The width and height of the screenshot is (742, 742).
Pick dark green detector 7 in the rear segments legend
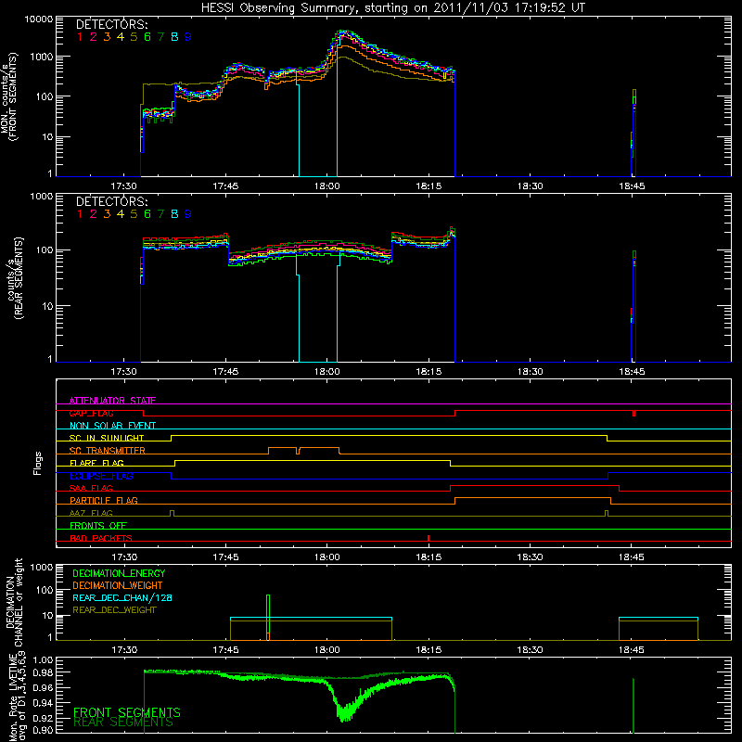[160, 214]
